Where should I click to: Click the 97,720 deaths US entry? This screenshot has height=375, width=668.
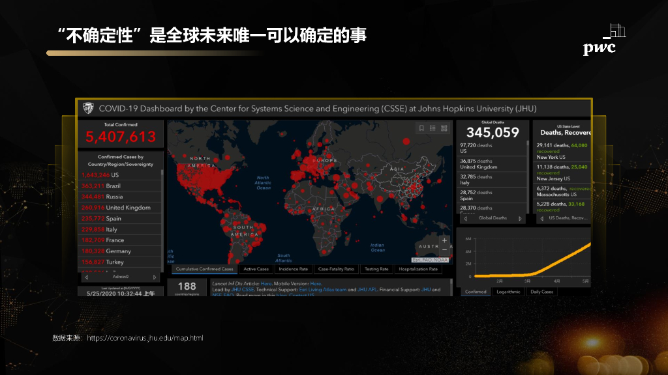tap(492, 148)
